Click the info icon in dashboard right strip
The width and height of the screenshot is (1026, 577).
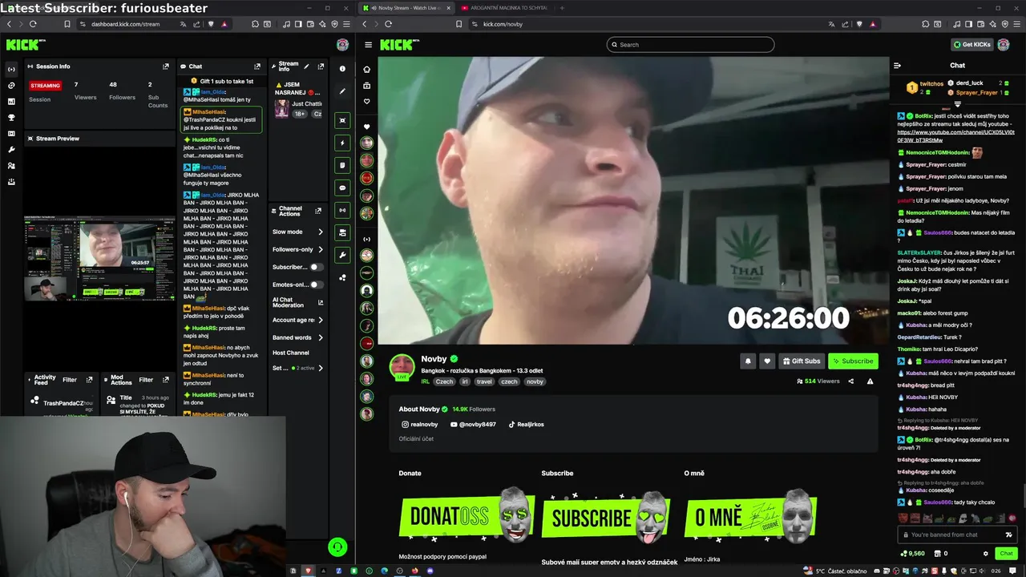coord(342,69)
